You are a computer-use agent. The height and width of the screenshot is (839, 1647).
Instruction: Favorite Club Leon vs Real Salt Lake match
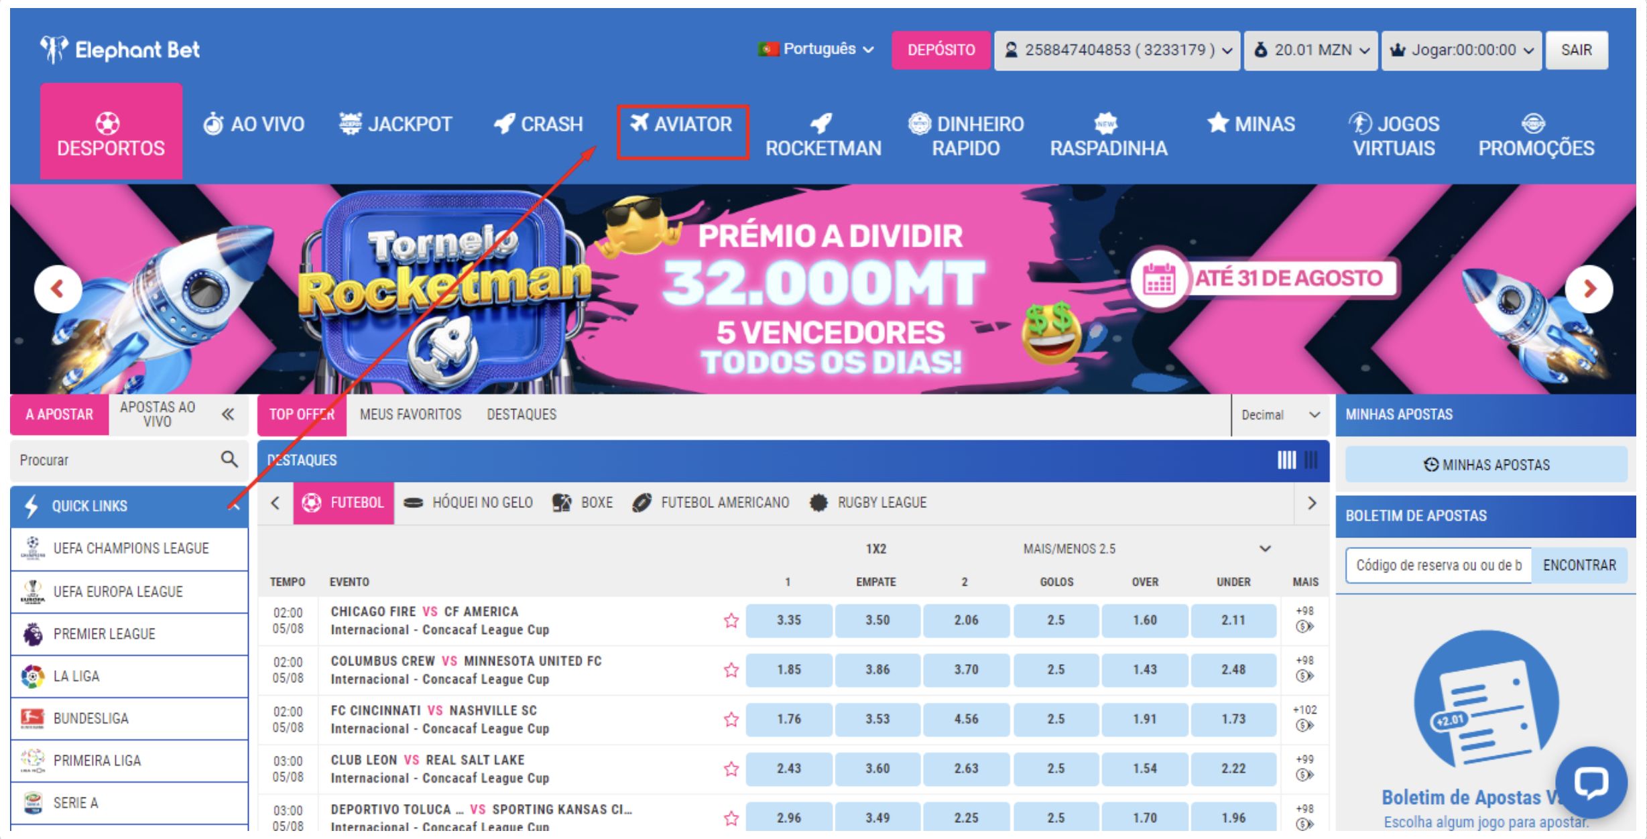731,769
